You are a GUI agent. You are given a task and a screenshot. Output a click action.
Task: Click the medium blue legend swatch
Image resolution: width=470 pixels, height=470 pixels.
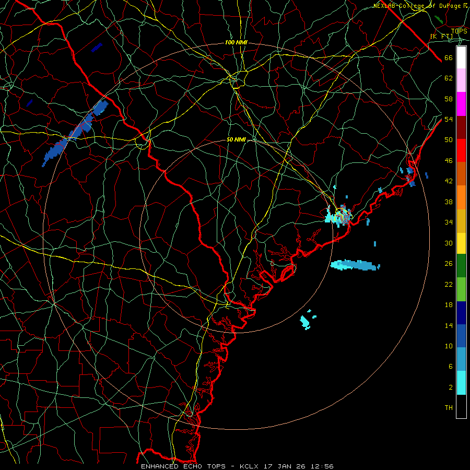(461, 336)
